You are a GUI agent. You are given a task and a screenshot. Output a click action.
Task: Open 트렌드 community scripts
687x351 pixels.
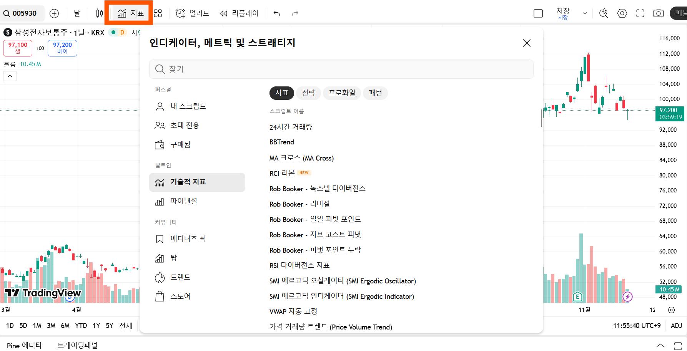coord(197,277)
